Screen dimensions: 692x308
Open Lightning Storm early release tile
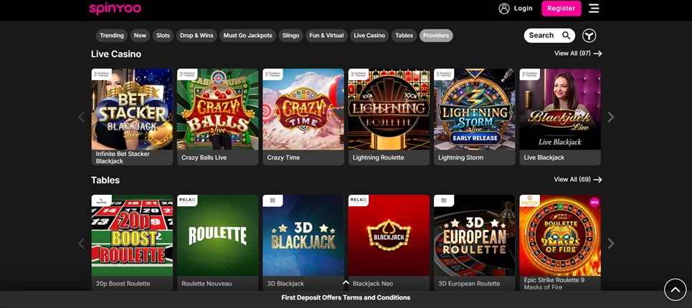pyautogui.click(x=475, y=117)
